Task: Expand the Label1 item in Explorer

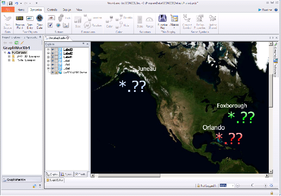Action: point(48,57)
